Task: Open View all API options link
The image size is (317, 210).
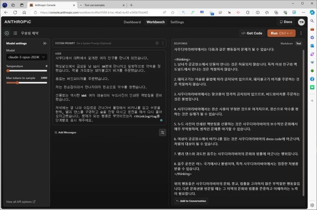Action: pos(21,201)
